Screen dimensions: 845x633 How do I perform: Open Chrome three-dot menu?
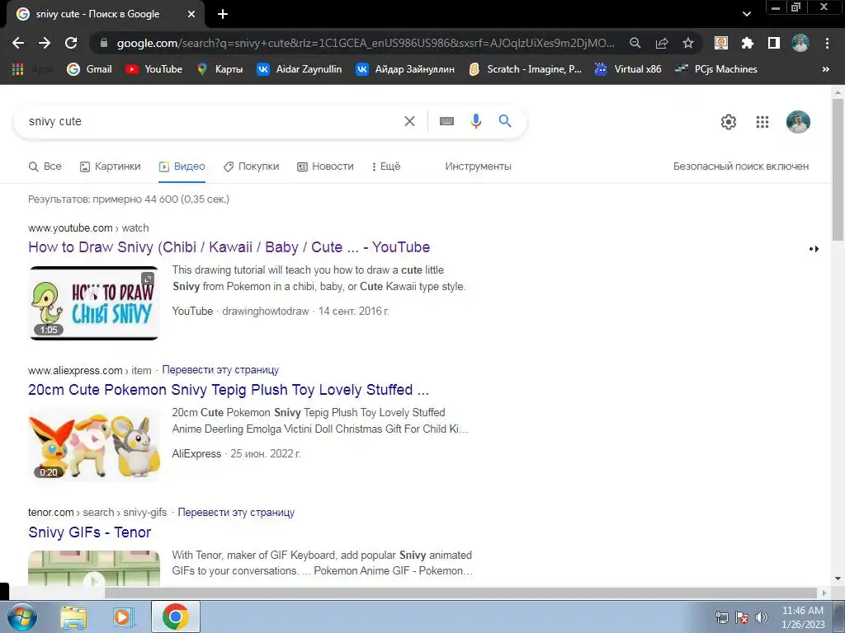pos(827,43)
